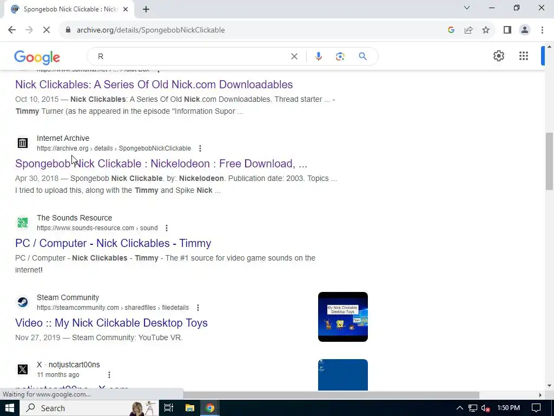Click the X notjustcart00ns favicon
This screenshot has width=554, height=416.
point(23,369)
